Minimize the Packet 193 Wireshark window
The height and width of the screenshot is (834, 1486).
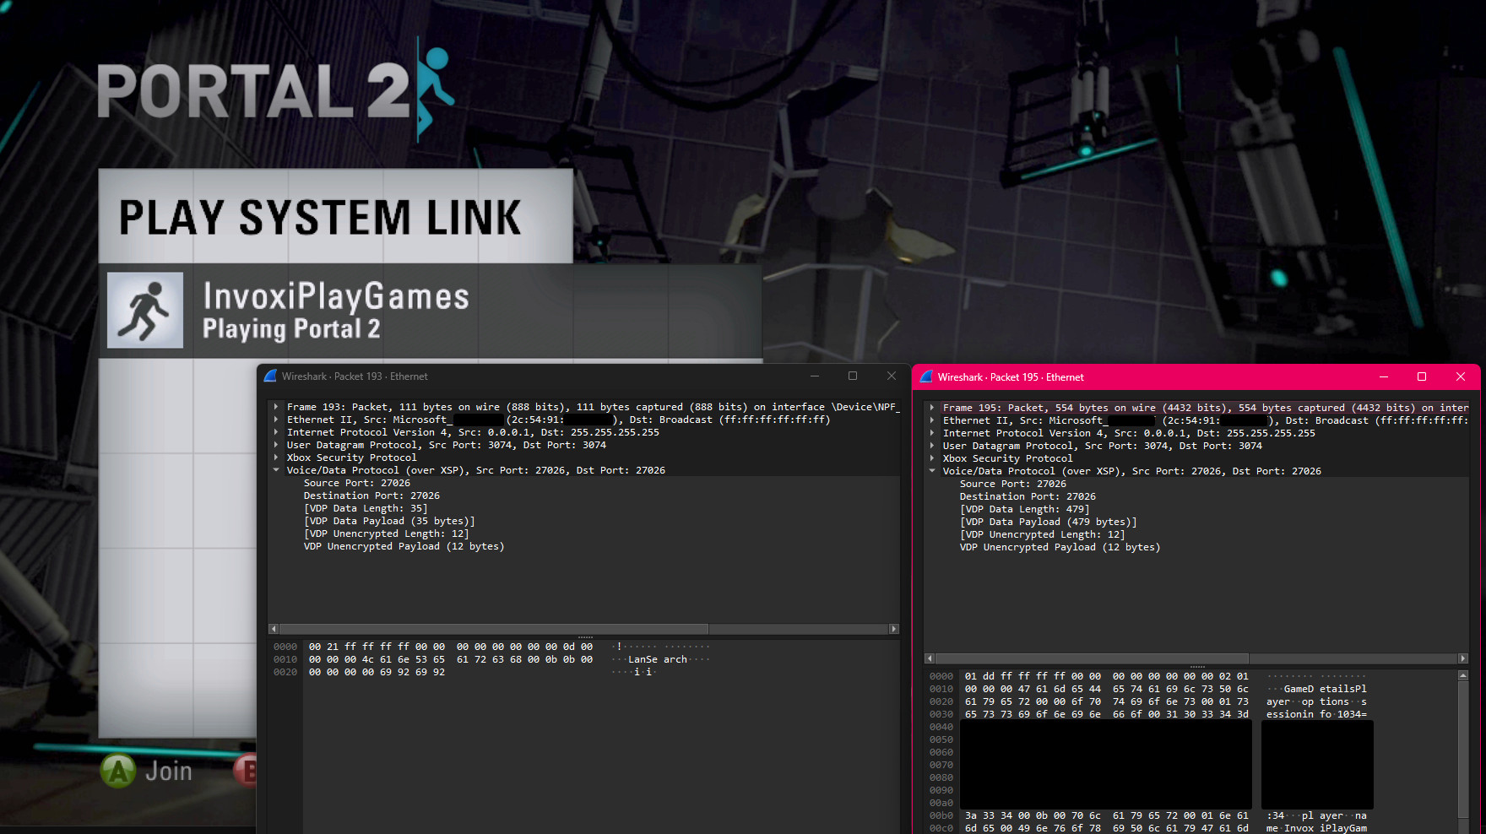[x=815, y=376]
